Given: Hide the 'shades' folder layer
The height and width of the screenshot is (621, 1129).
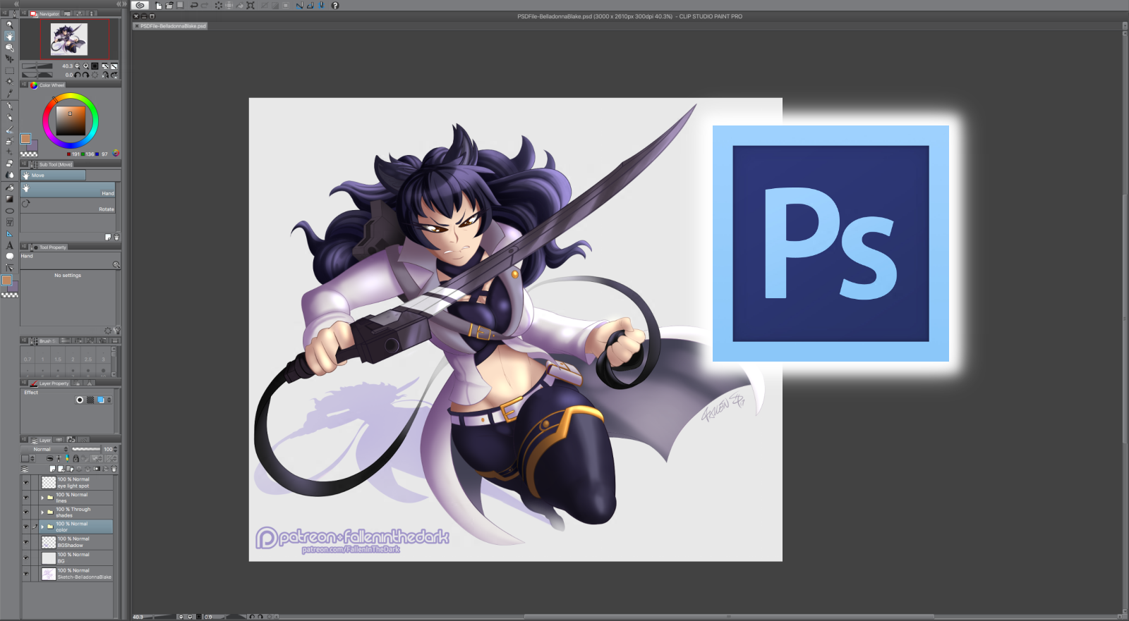Looking at the screenshot, I should point(26,512).
